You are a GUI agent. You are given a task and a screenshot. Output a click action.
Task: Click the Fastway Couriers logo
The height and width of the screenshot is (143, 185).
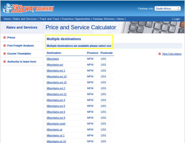[x=28, y=9]
